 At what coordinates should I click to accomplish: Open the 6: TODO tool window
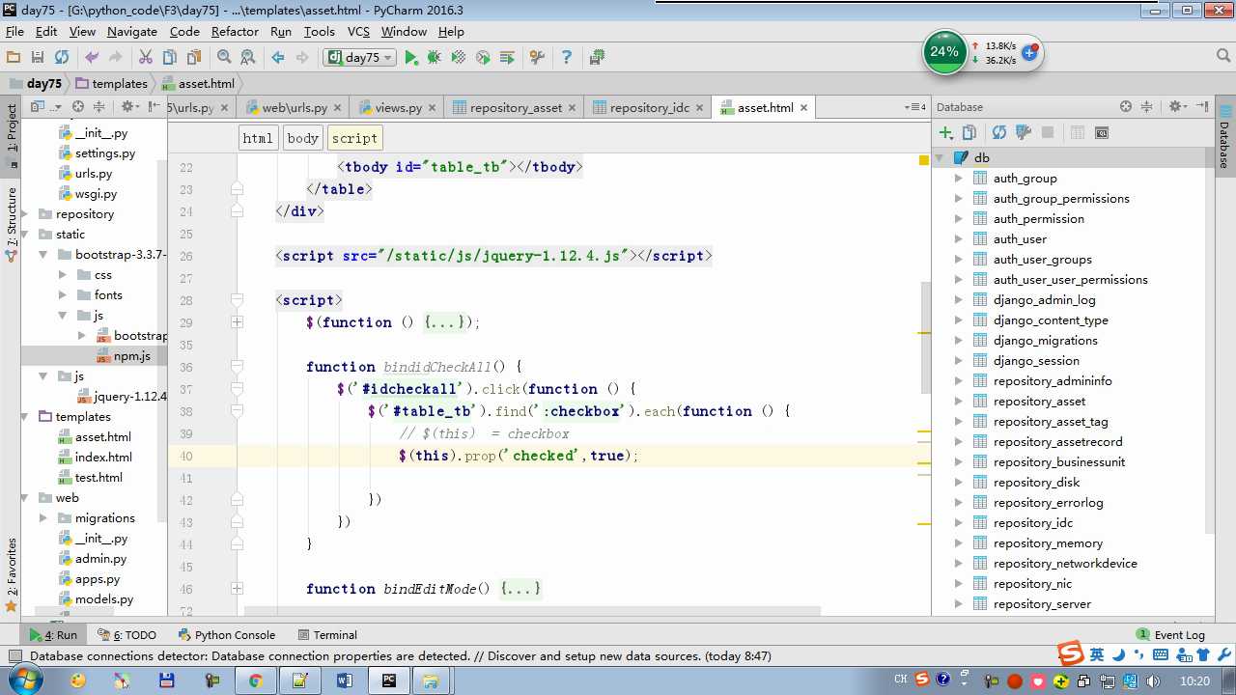point(126,635)
